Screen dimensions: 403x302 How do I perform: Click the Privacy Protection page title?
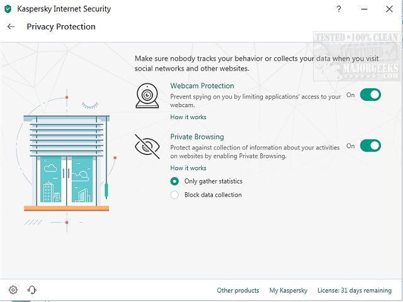click(x=61, y=26)
